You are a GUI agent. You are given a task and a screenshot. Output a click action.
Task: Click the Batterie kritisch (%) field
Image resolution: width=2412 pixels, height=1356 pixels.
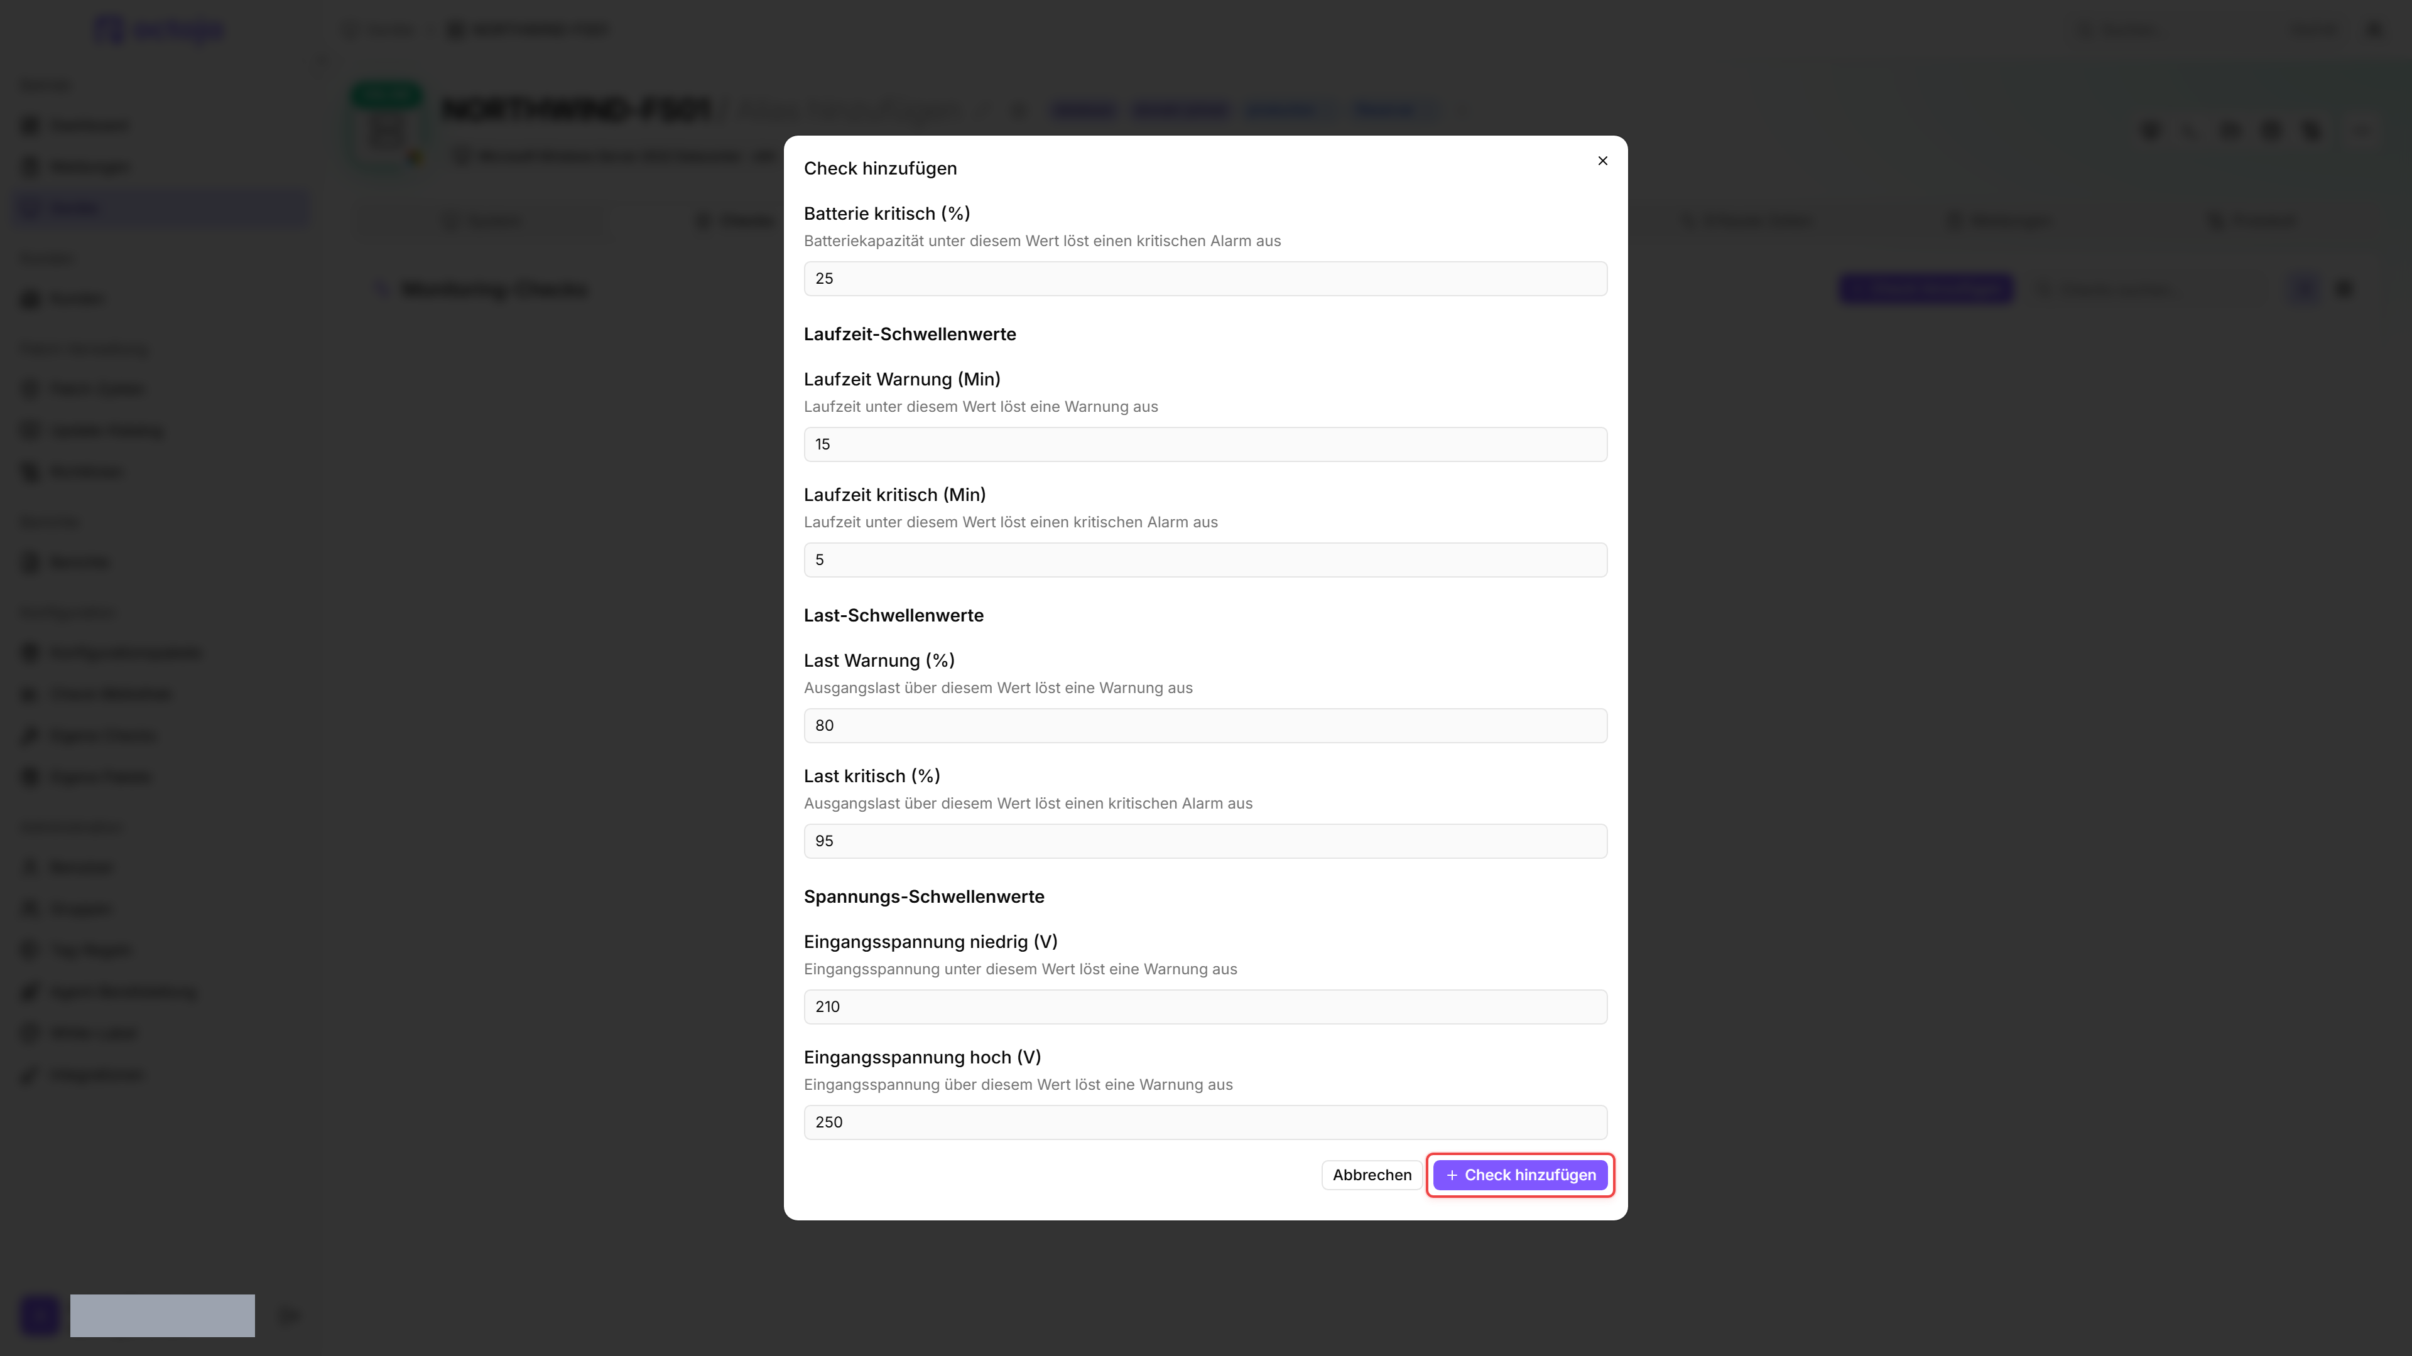pyautogui.click(x=1205, y=279)
